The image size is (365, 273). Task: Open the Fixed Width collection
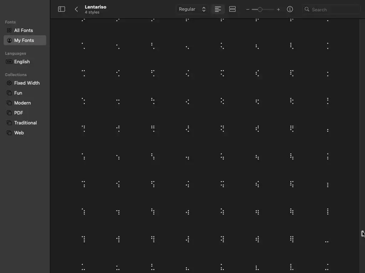(25, 83)
